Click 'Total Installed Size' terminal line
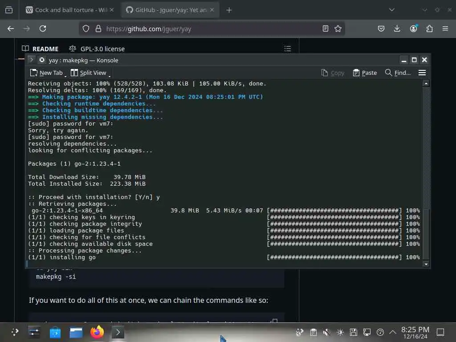The height and width of the screenshot is (342, 456). (87, 184)
